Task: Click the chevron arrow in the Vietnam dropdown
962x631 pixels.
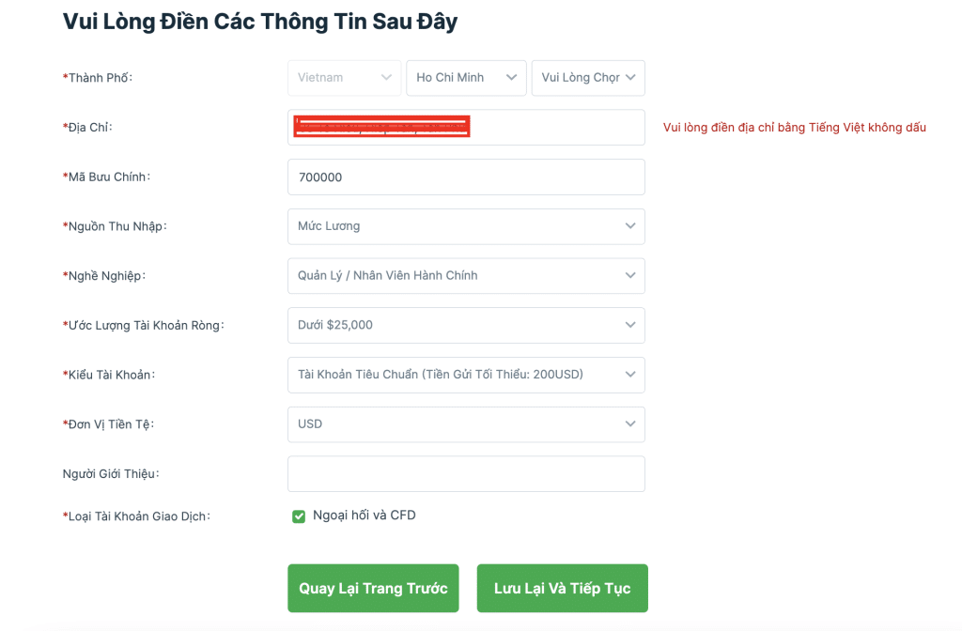Action: click(x=386, y=78)
